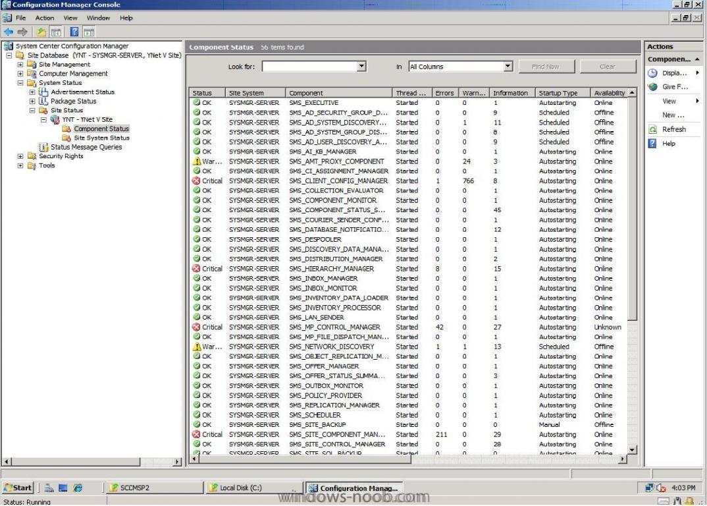The height and width of the screenshot is (506, 707).
Task: Click the Status Message Queries icon
Action: tap(43, 147)
